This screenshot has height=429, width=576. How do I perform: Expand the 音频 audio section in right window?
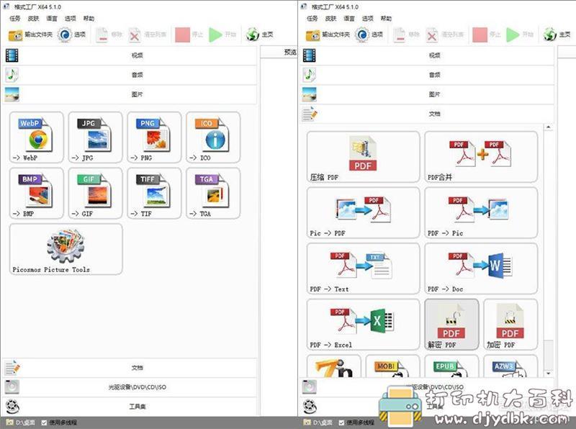[427, 75]
